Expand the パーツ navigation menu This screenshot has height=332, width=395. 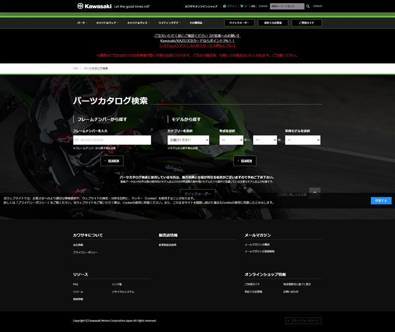pyautogui.click(x=82, y=23)
